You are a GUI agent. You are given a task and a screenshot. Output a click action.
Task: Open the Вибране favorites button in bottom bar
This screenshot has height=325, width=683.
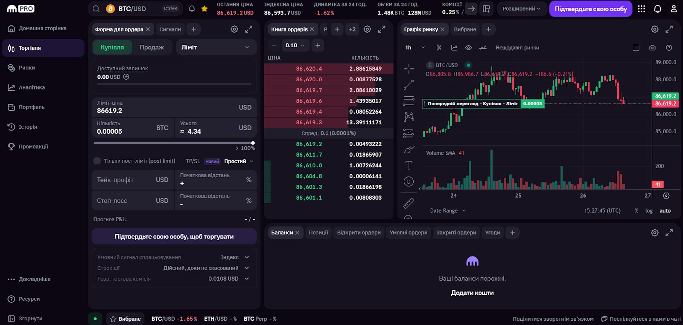pos(126,319)
